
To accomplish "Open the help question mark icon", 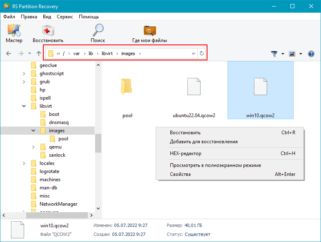I will tap(311, 54).
